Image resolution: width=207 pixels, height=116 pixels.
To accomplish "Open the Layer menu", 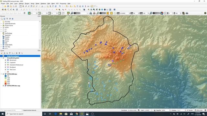I will click(x=16, y=4).
